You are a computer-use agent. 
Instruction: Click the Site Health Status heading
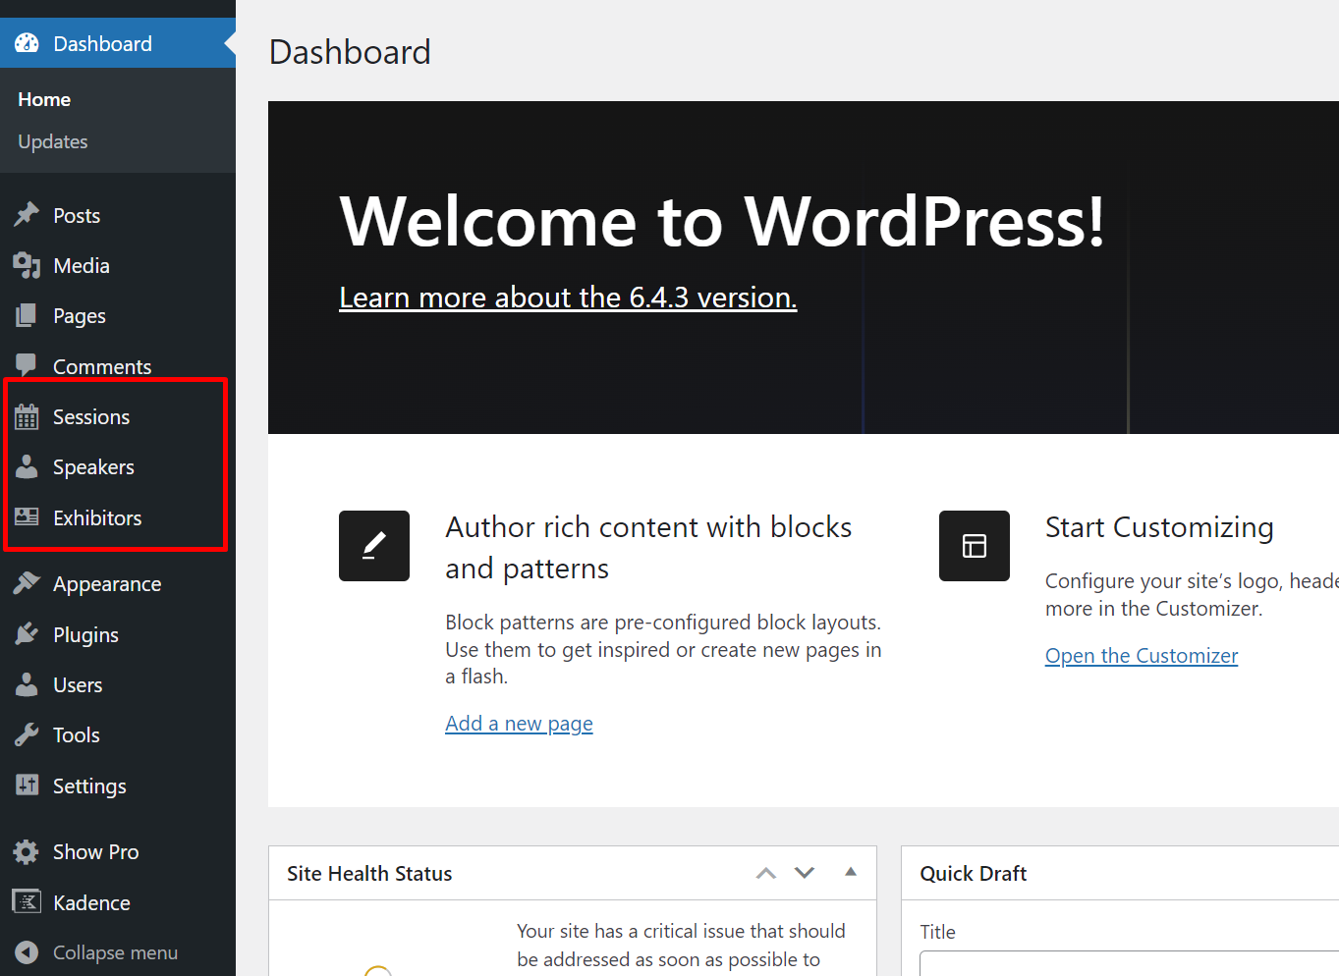(x=369, y=873)
